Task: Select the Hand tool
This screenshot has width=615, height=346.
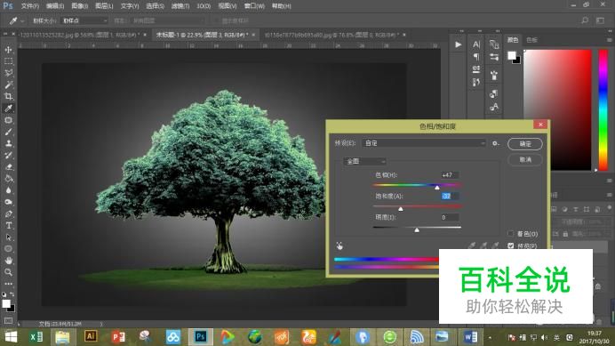Action: [8, 261]
